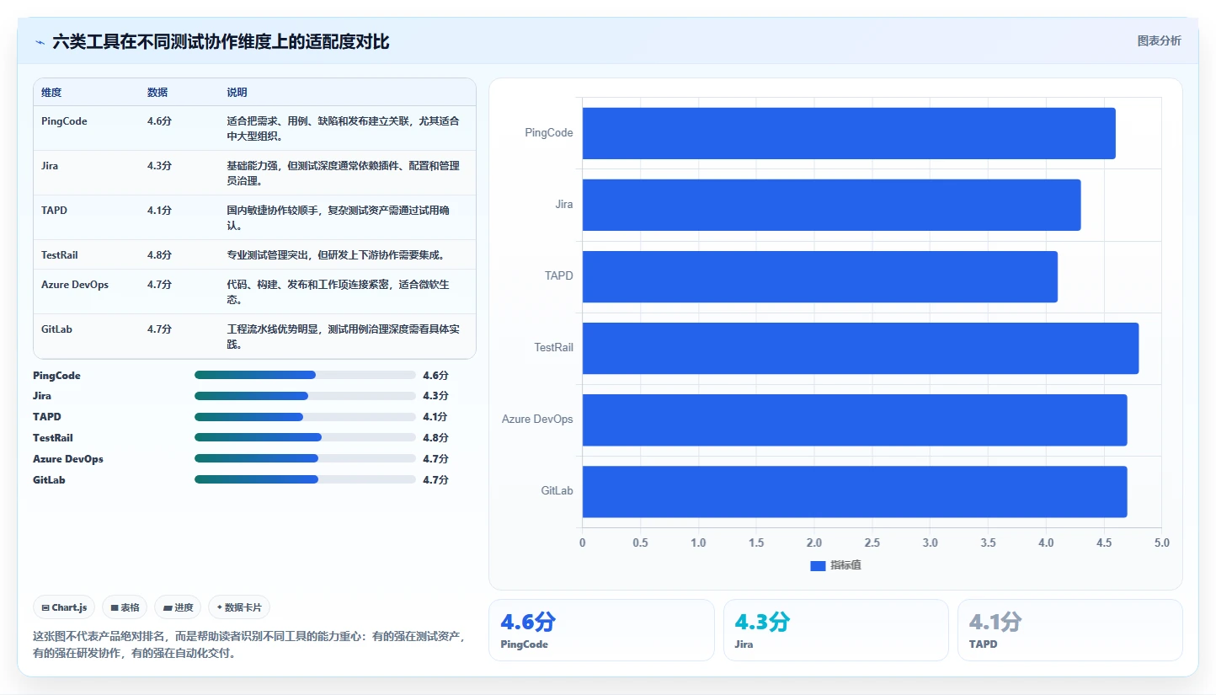This screenshot has width=1216, height=695.
Task: Select the 表格 tag pill
Action: [125, 607]
